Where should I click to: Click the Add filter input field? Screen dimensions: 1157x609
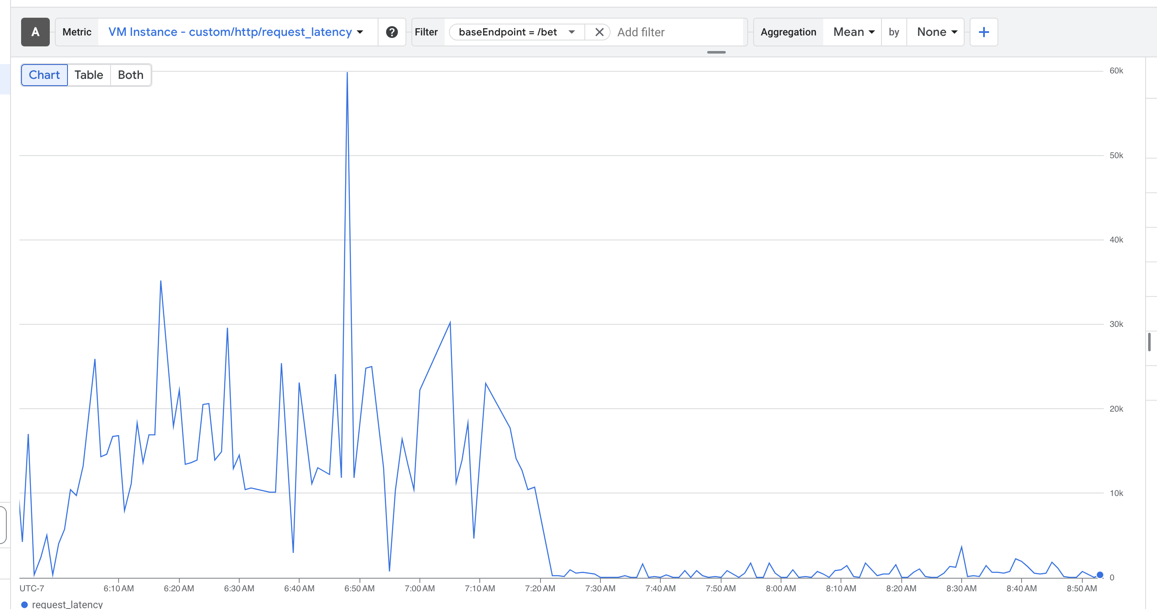point(678,32)
